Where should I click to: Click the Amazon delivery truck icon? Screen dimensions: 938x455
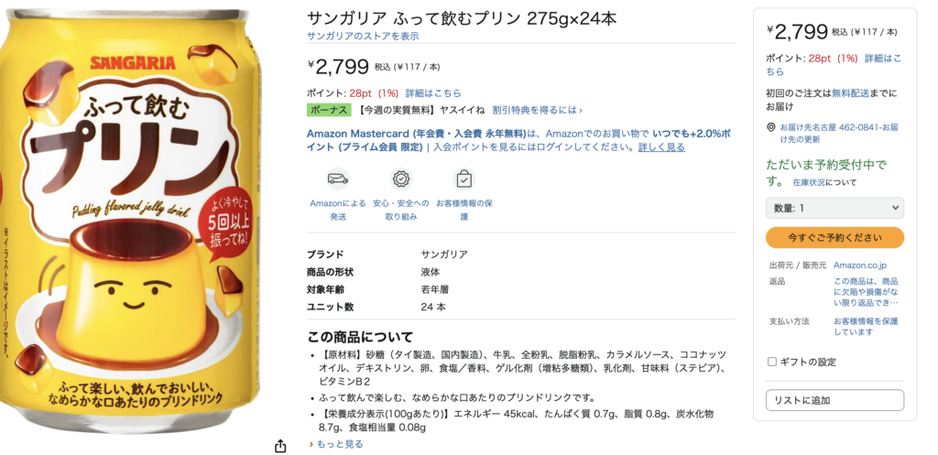click(x=338, y=179)
